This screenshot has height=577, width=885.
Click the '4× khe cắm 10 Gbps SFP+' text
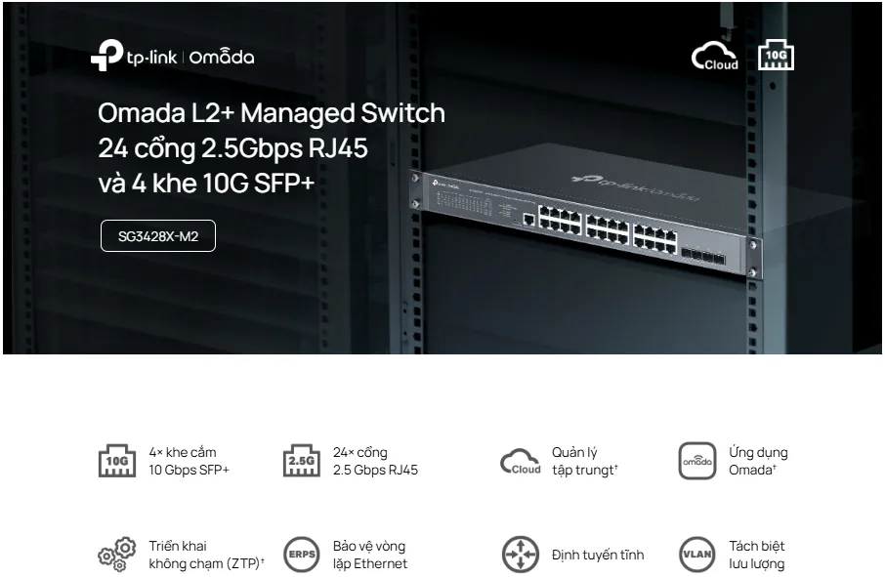190,461
